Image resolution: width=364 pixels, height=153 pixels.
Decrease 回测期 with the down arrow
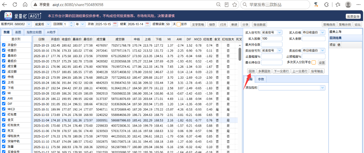(71, 26)
